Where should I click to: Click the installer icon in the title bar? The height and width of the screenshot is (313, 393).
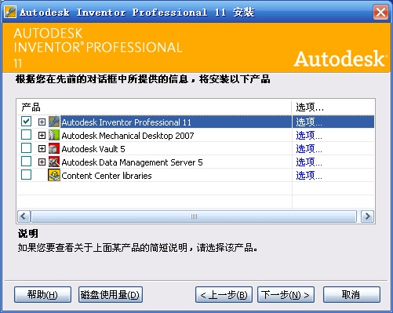(10, 12)
